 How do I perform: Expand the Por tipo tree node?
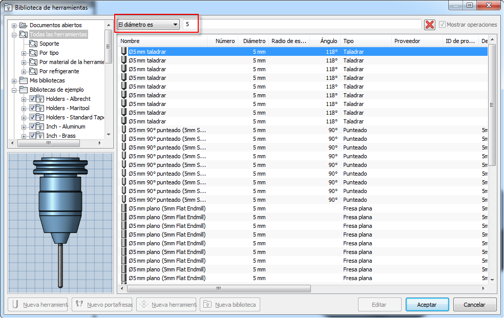pyautogui.click(x=24, y=53)
